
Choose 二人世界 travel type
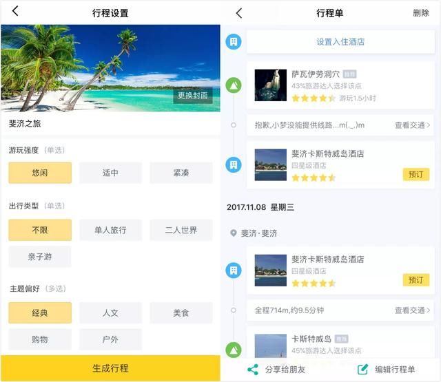pos(181,230)
